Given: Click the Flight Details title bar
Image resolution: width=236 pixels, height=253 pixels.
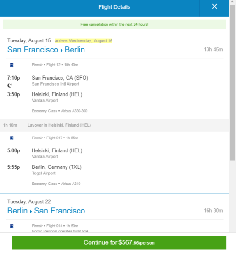Looking at the screenshot, I should (x=114, y=7).
